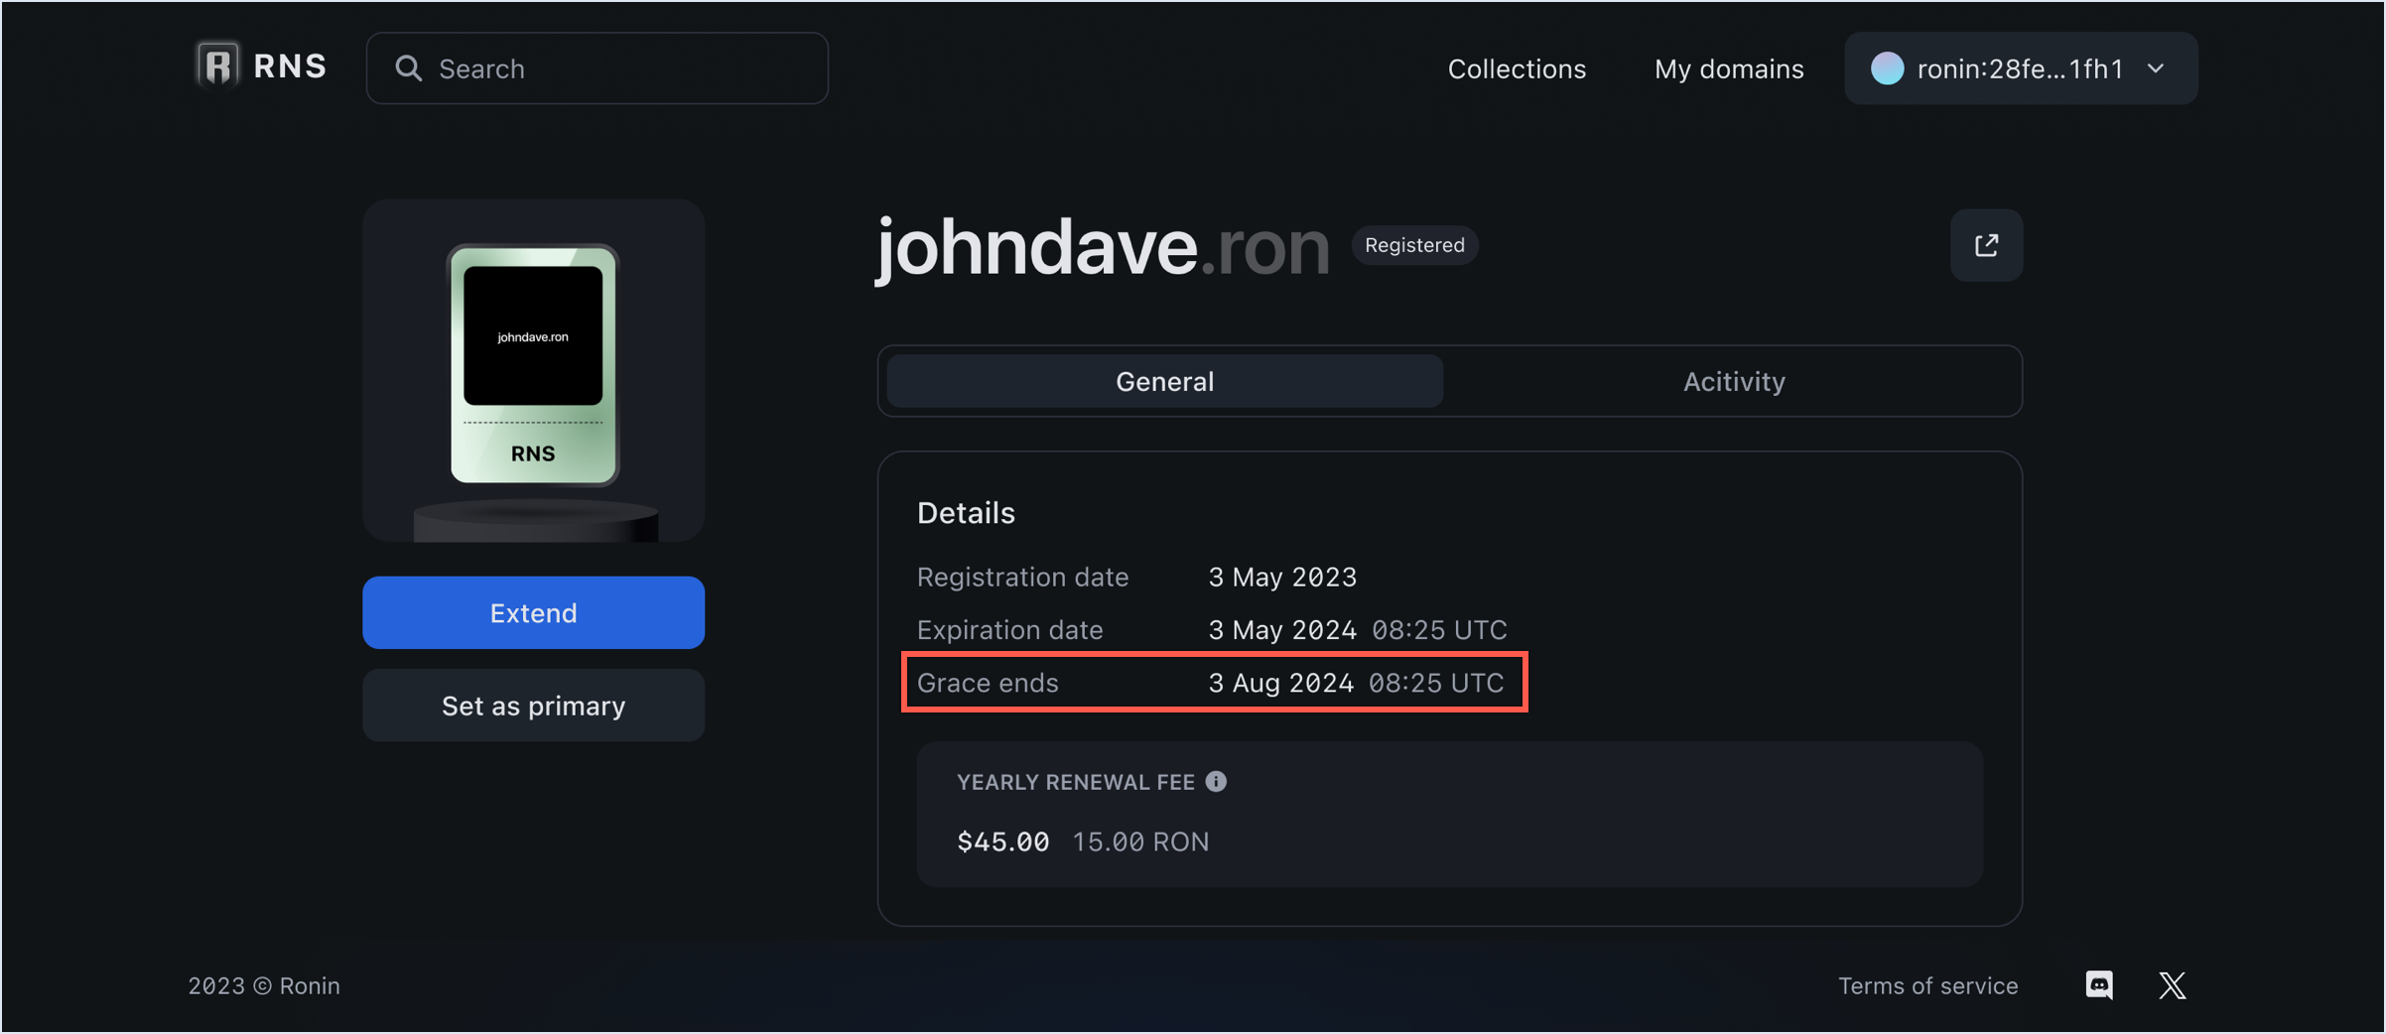The width and height of the screenshot is (2386, 1034).
Task: Open the Terms of service link
Action: (1927, 985)
